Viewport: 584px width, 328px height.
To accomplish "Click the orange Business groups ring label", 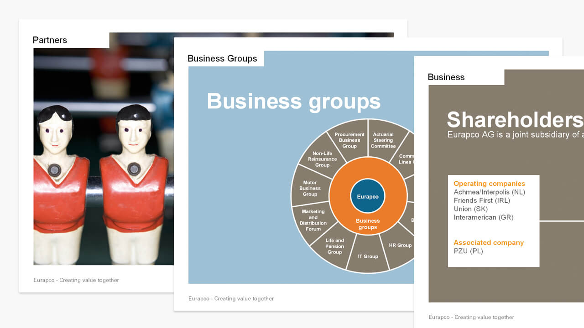I will pyautogui.click(x=368, y=224).
